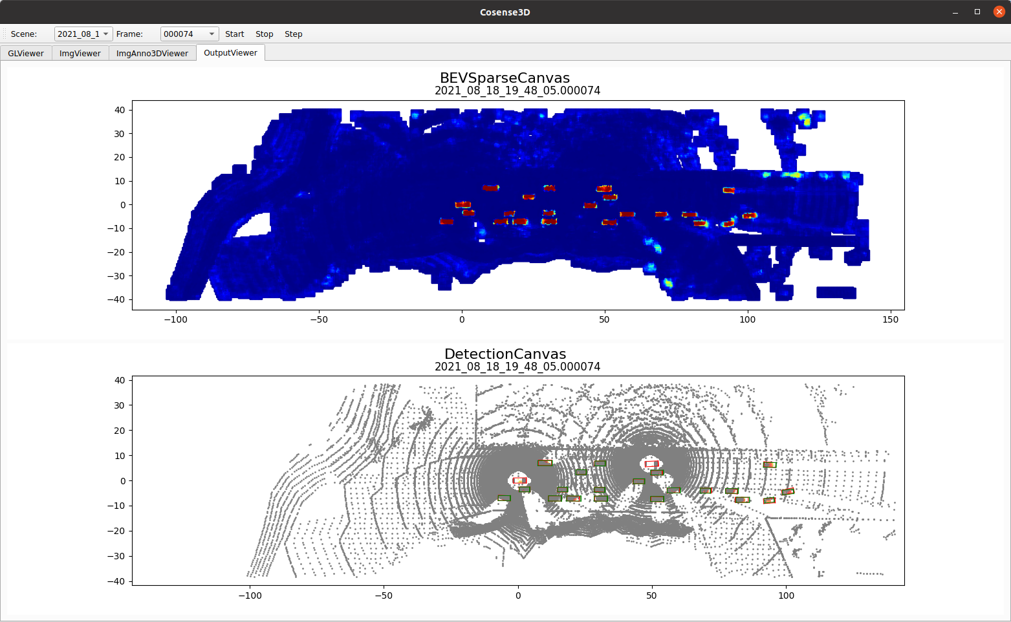Click the timestamp under DetectionCanvas title

[517, 367]
